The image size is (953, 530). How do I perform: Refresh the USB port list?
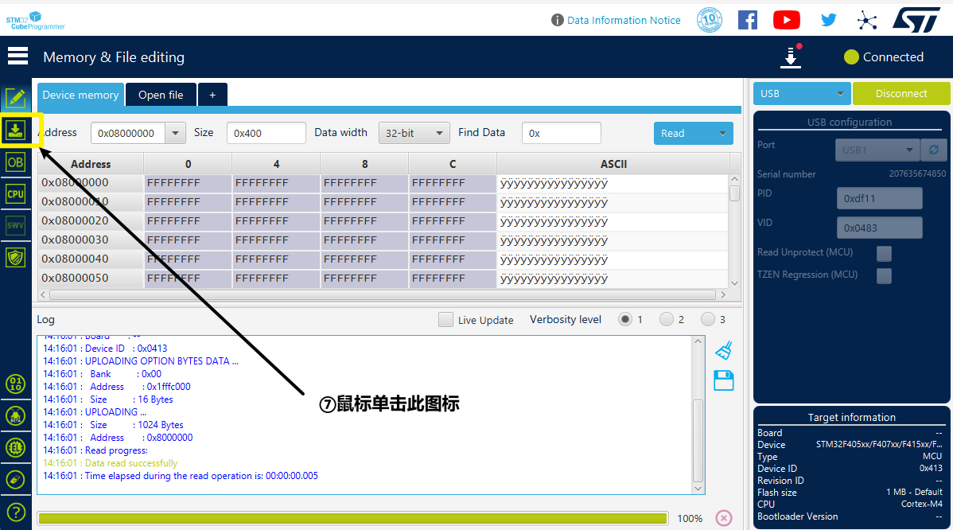933,150
